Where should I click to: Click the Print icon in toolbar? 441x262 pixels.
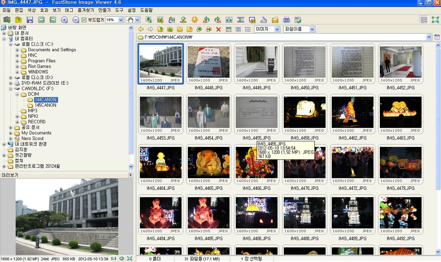pos(286,20)
